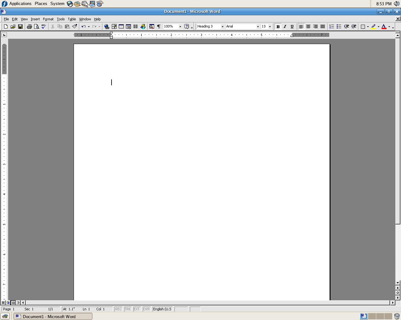Open the Format menu
Viewport: 401px width, 320px height.
[x=48, y=19]
